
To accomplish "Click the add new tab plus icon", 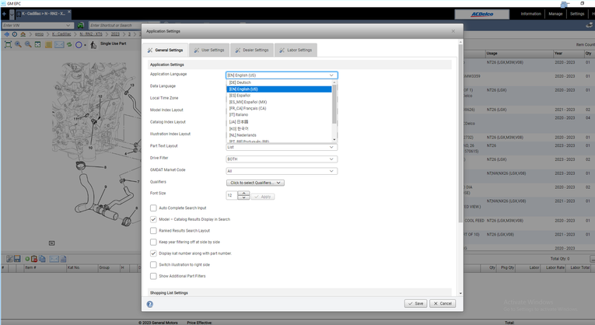I will [5, 14].
